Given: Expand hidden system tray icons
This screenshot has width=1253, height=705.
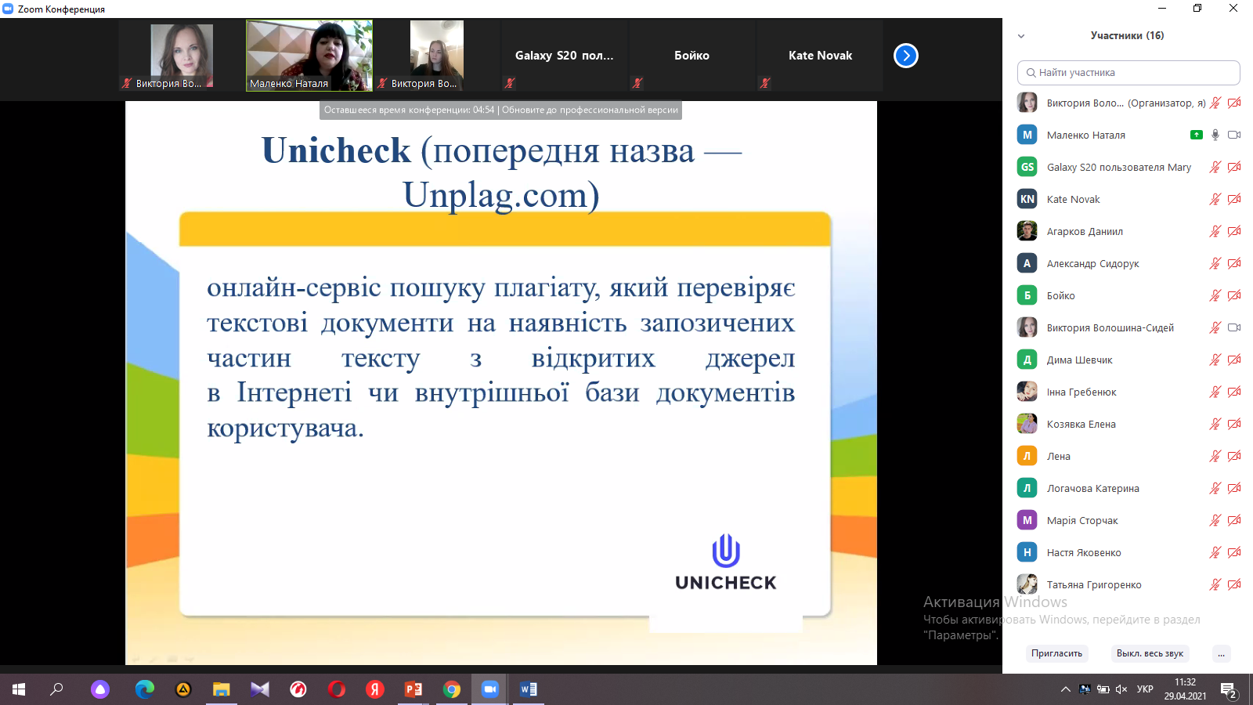Looking at the screenshot, I should click(1065, 689).
